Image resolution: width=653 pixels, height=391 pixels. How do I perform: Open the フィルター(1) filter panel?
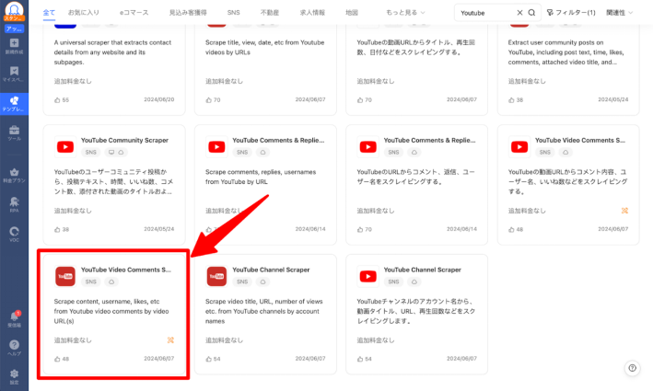(x=571, y=13)
